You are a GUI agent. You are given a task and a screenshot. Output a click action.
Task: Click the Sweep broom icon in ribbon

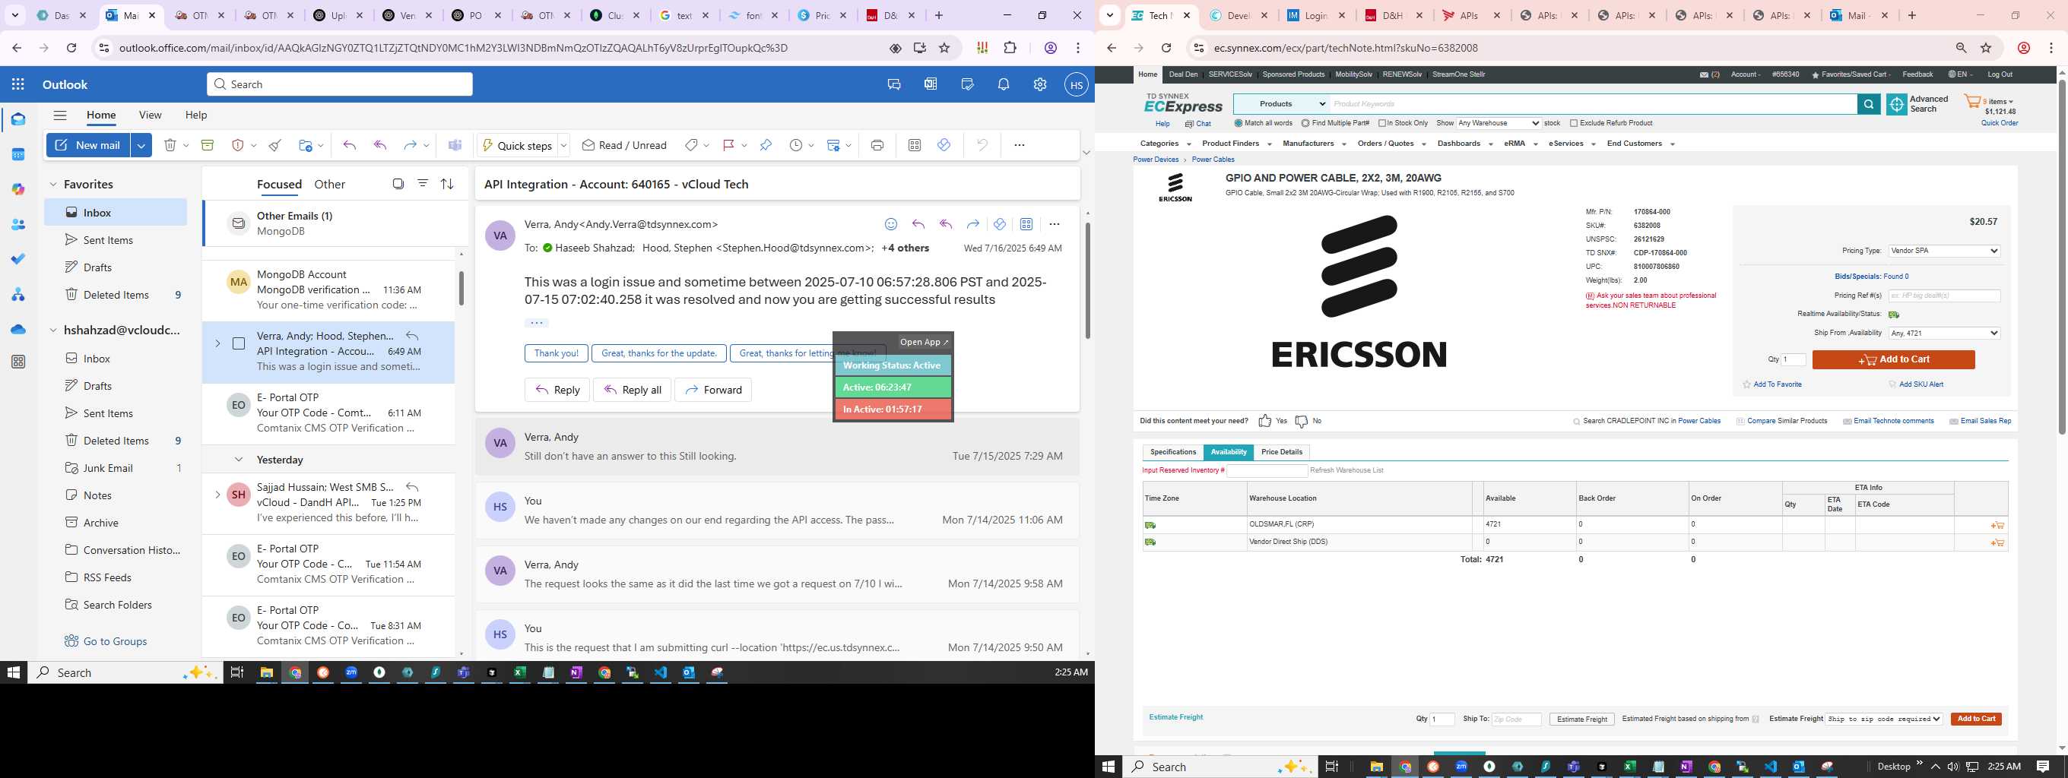[x=275, y=145]
